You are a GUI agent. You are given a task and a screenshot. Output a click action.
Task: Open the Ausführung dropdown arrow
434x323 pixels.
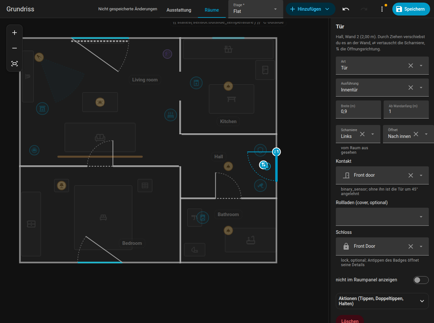click(421, 88)
